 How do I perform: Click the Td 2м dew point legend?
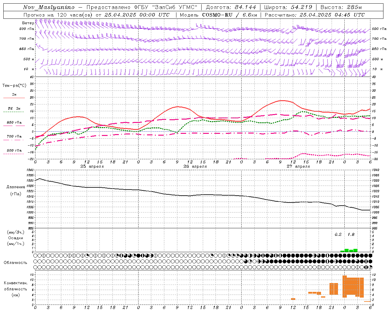click(14, 110)
